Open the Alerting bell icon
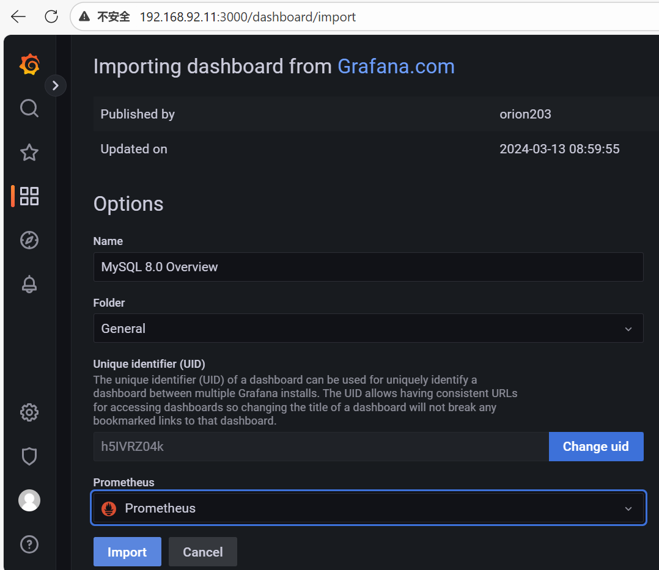Image resolution: width=659 pixels, height=570 pixels. click(x=29, y=284)
